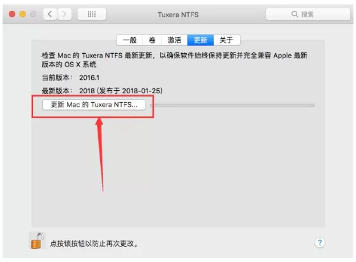Go forward with the right chevron button
Screen dimensions: 356x262
[64, 14]
